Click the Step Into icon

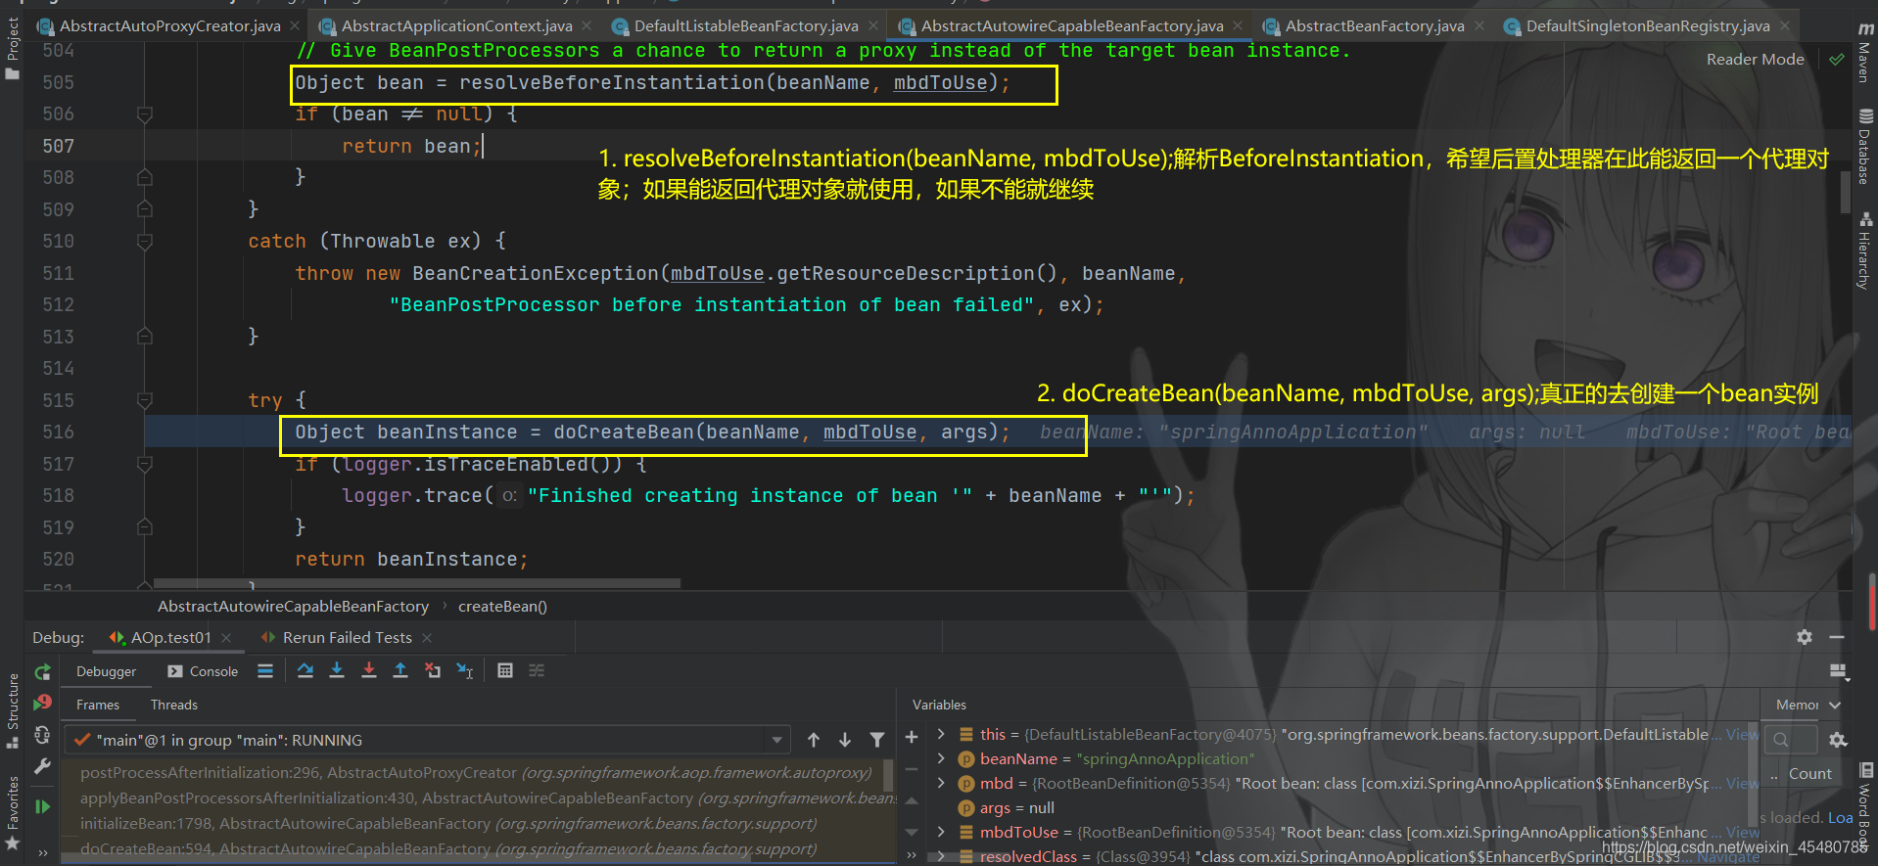tap(337, 671)
